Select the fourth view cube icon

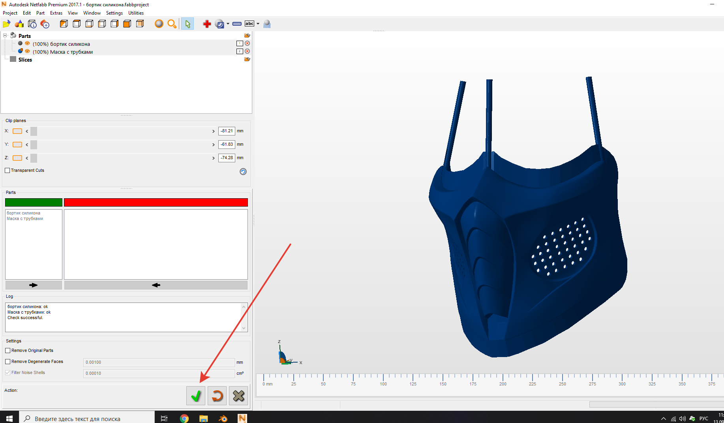coord(102,24)
